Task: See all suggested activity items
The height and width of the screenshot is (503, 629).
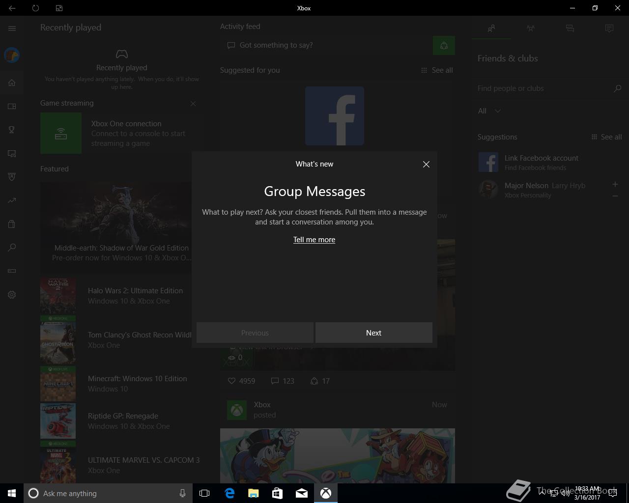Action: 437,70
